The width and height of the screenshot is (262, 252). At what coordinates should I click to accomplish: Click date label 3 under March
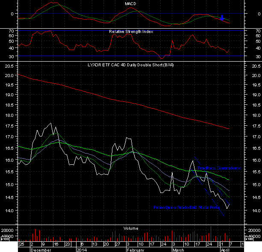[174, 244]
